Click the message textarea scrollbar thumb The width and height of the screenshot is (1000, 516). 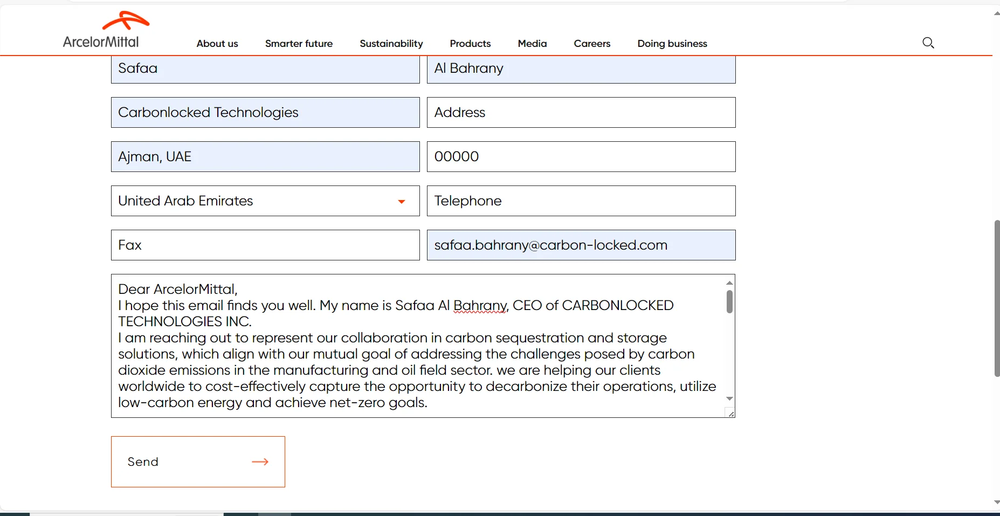[x=729, y=301]
